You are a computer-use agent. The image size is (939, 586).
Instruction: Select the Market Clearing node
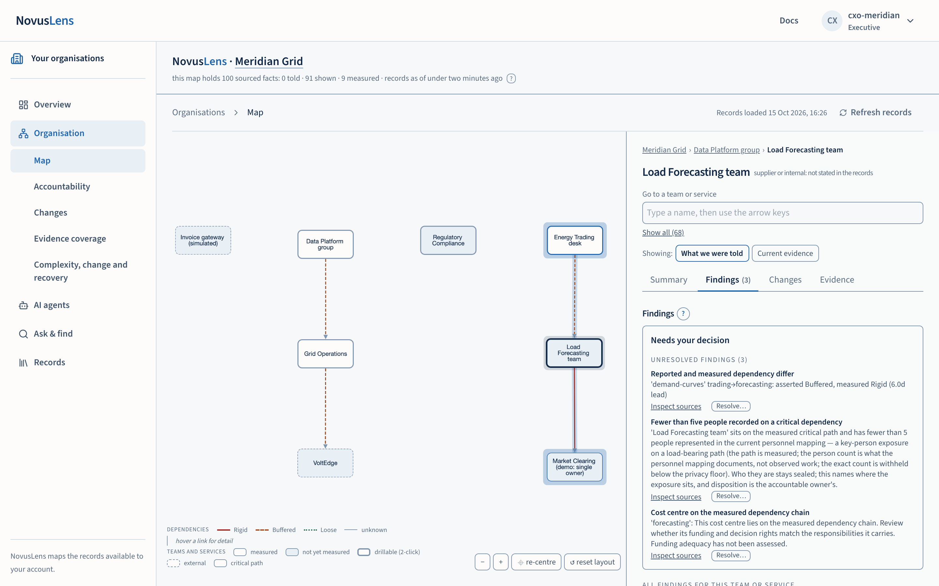point(575,467)
